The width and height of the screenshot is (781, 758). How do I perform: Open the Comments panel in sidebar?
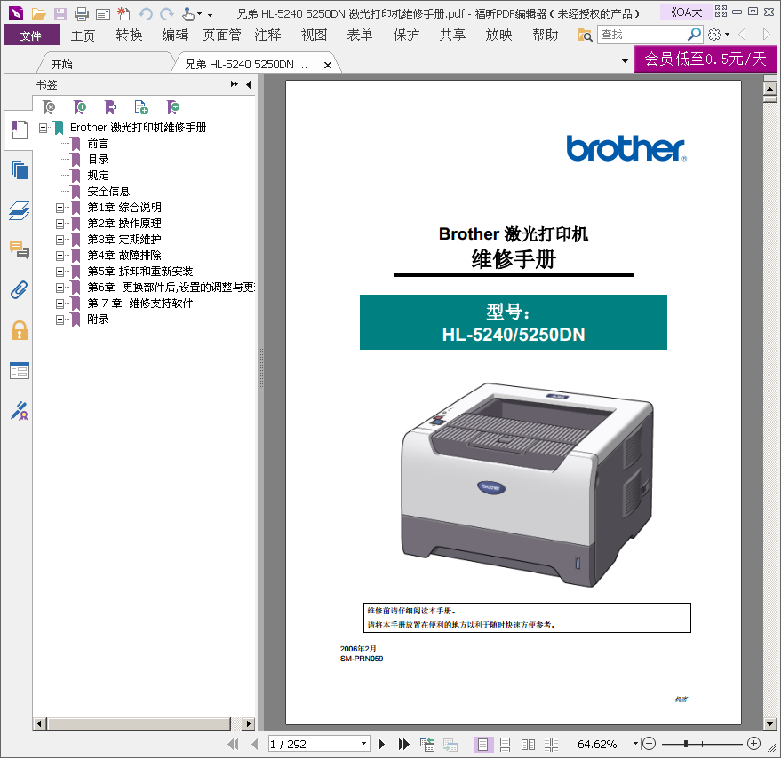click(x=20, y=249)
